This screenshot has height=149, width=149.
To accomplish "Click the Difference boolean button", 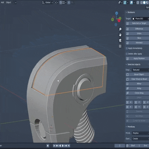I will point(137,29).
